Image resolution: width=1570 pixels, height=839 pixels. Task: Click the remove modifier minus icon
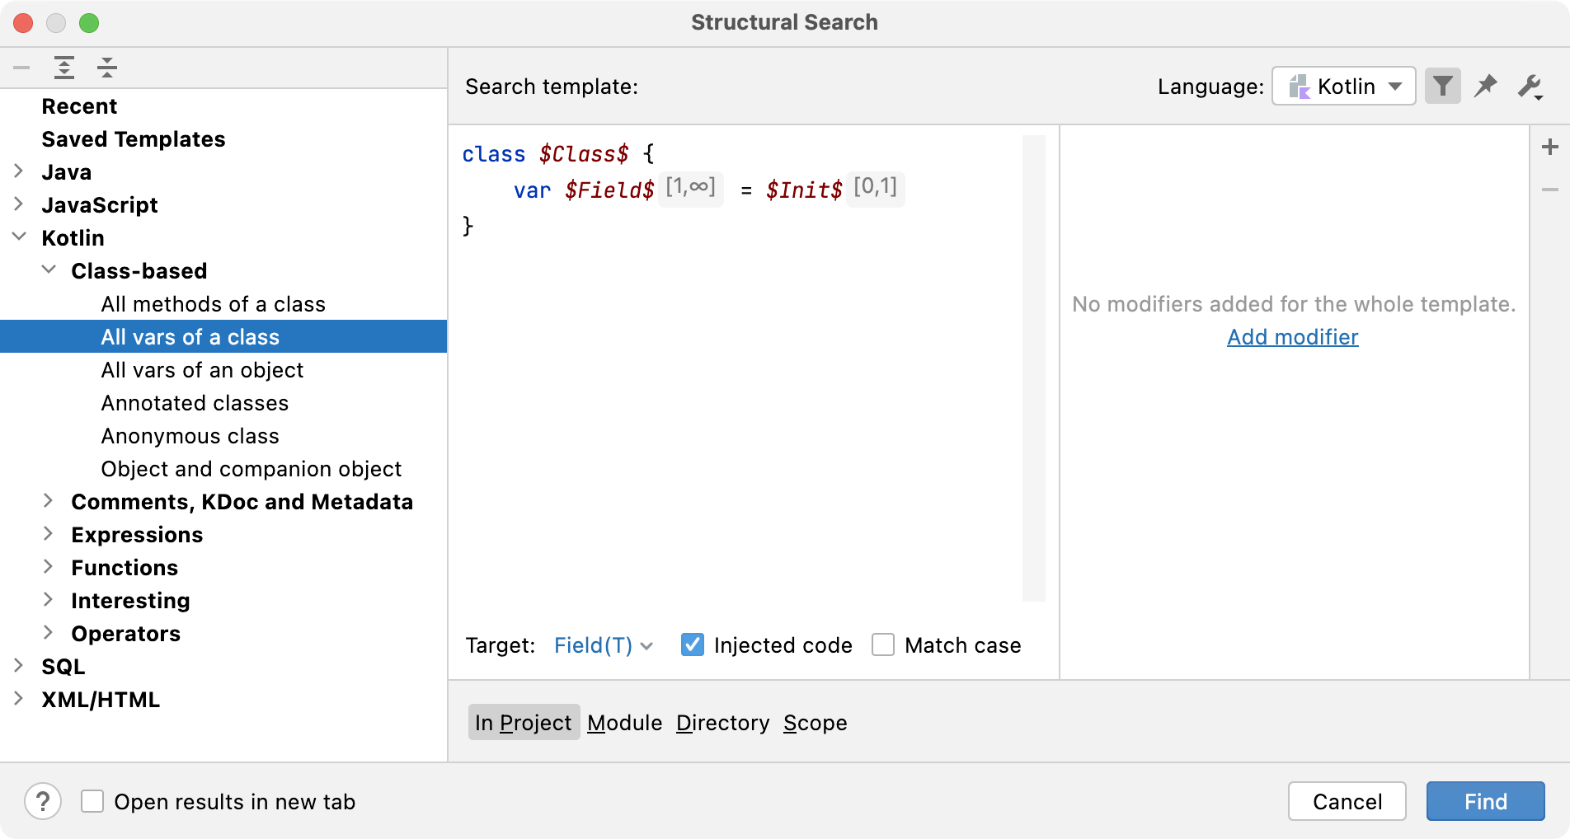click(x=1550, y=189)
